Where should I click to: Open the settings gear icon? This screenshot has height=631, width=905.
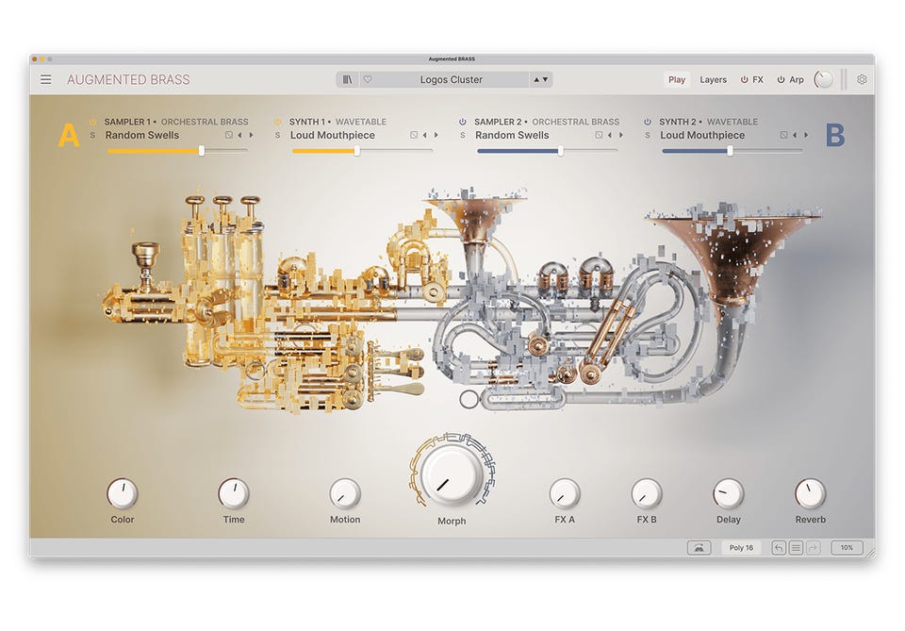pos(862,80)
